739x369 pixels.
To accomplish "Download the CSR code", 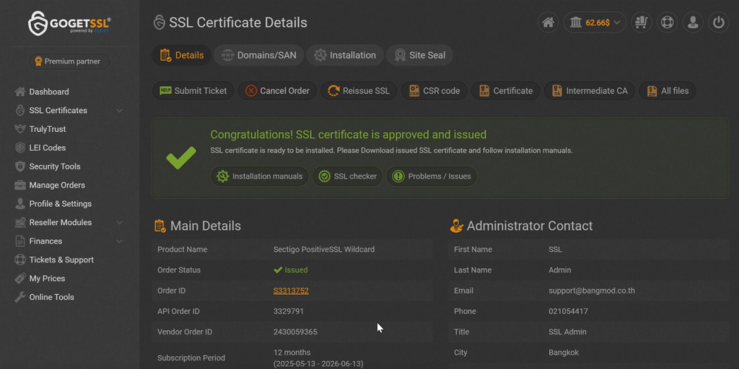I will (434, 91).
